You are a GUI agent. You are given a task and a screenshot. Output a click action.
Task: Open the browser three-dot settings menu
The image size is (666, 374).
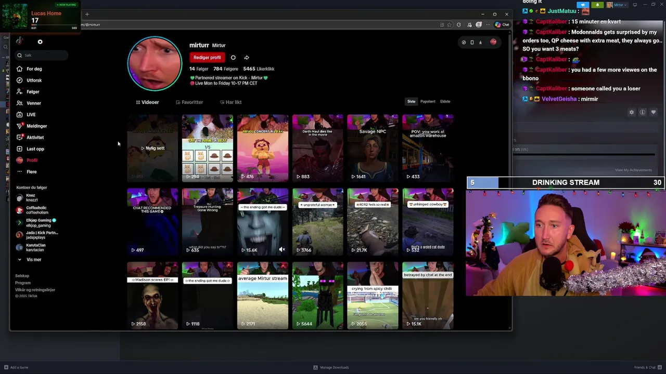(x=488, y=24)
